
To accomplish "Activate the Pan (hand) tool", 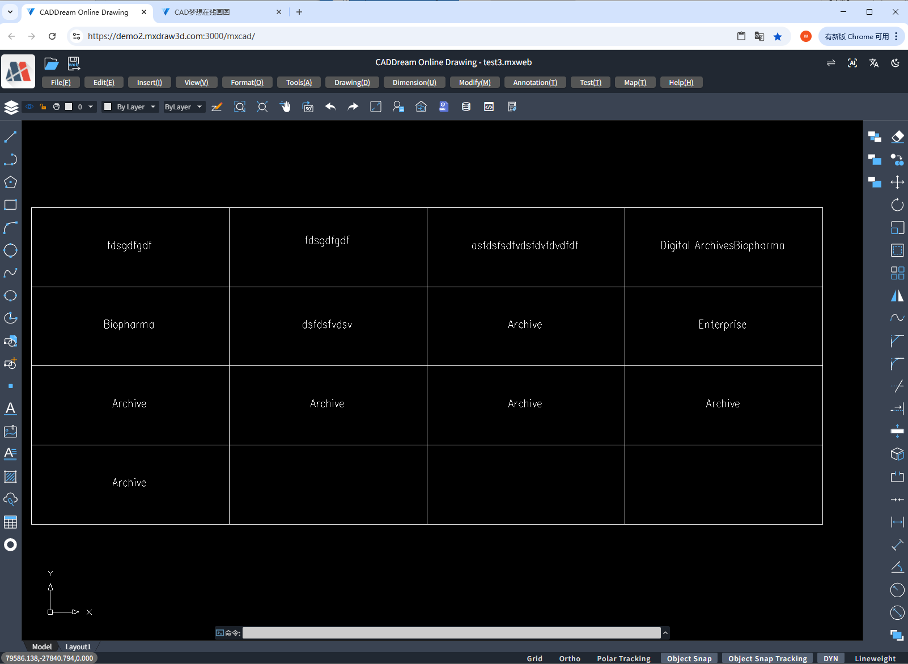I will (285, 107).
